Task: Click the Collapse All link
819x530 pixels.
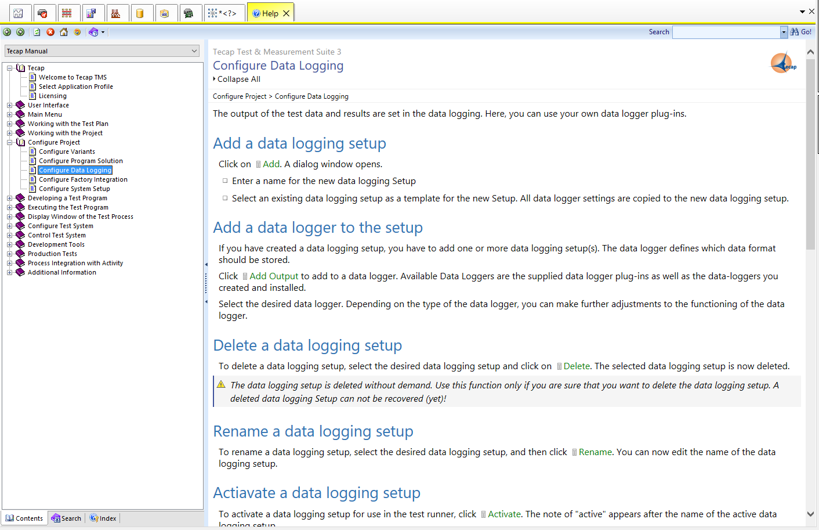Action: click(x=238, y=80)
